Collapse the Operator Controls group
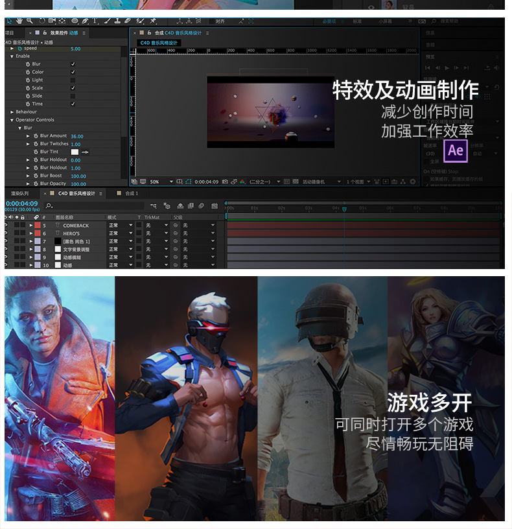 12,120
